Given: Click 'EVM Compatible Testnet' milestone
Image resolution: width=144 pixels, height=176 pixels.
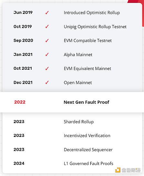Looking at the screenshot, I should click(87, 41).
